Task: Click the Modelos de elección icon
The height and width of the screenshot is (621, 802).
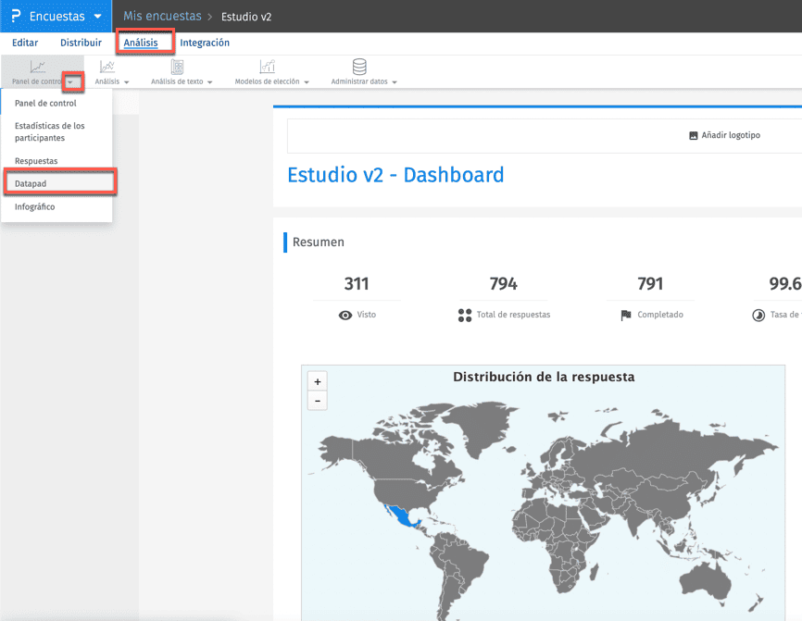Action: point(267,67)
